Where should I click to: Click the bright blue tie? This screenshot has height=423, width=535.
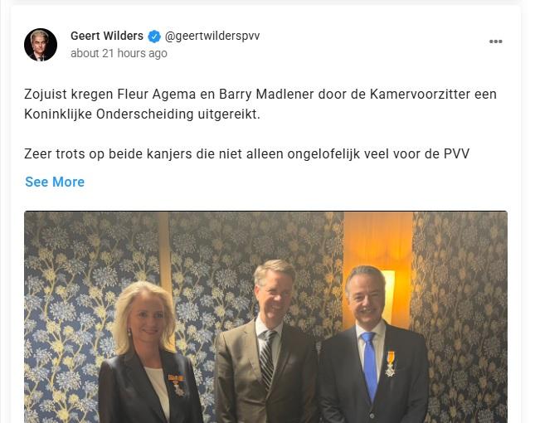[370, 365]
